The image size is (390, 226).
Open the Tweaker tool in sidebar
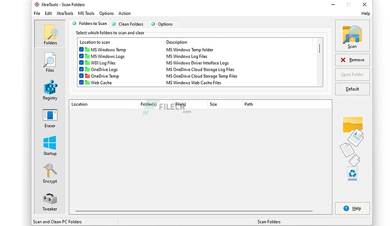pos(50,202)
